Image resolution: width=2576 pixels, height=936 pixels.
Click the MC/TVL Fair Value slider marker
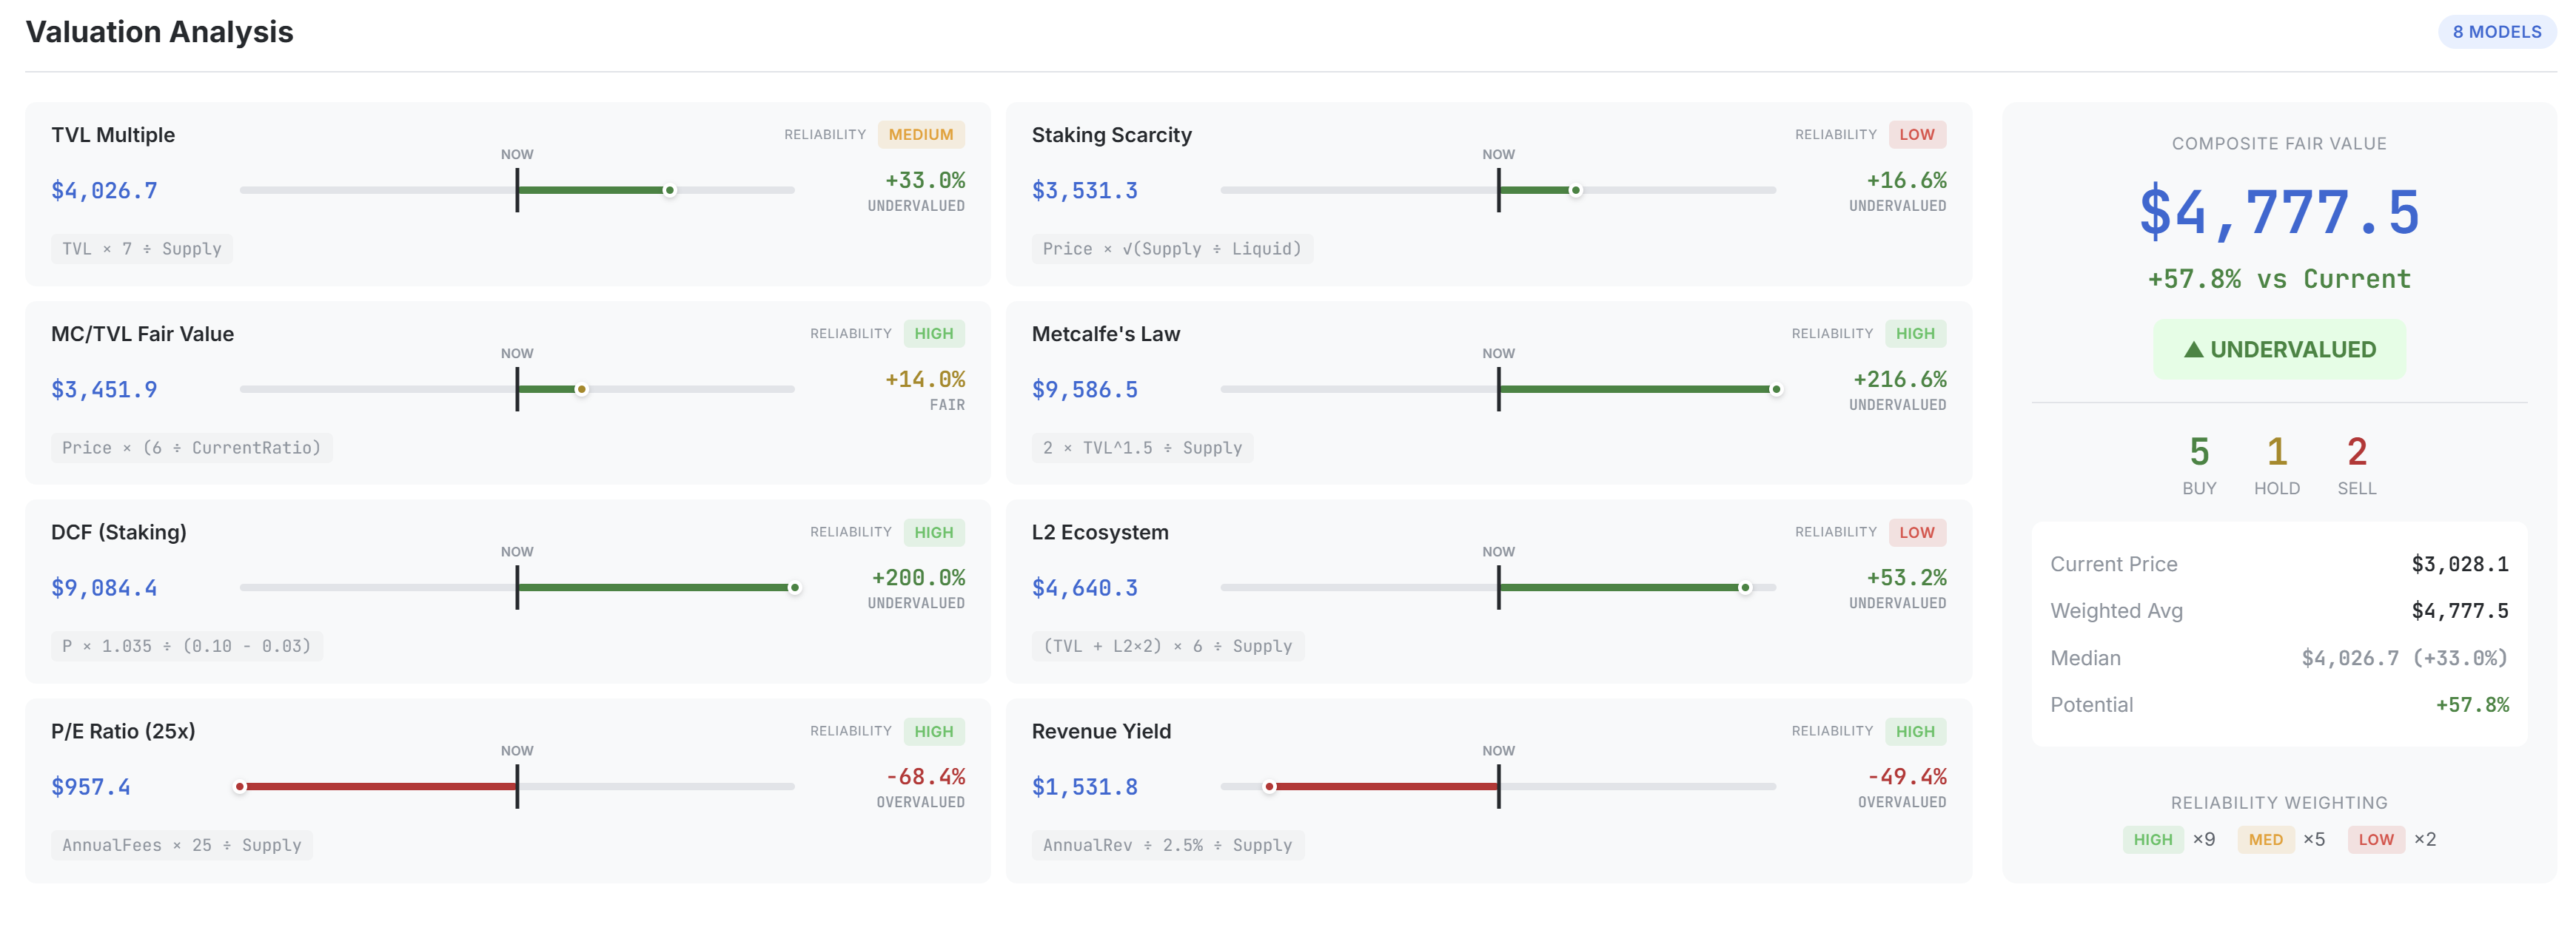click(581, 389)
